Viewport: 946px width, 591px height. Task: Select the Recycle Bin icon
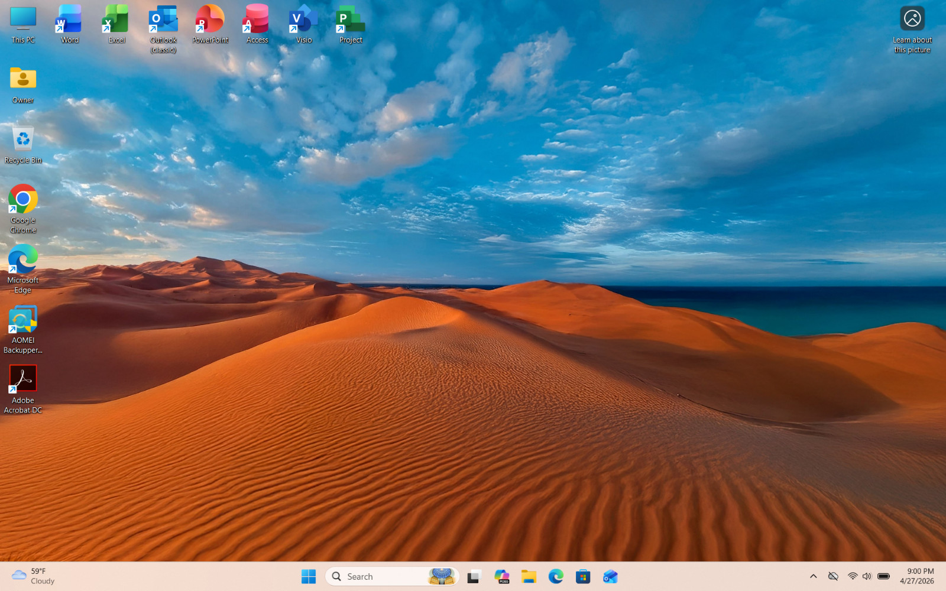click(x=23, y=144)
